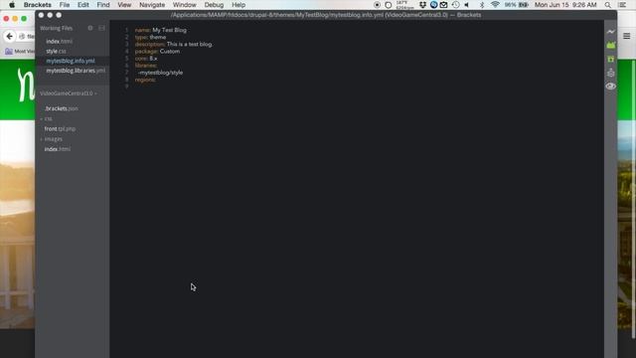Open the File menu
This screenshot has width=636, height=358.
65,5
